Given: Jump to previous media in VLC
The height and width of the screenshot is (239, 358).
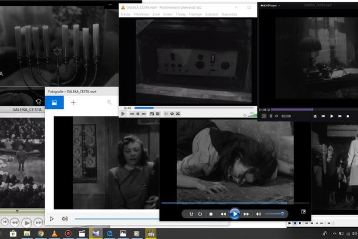Looking at the screenshot, I should pyautogui.click(x=132, y=114).
